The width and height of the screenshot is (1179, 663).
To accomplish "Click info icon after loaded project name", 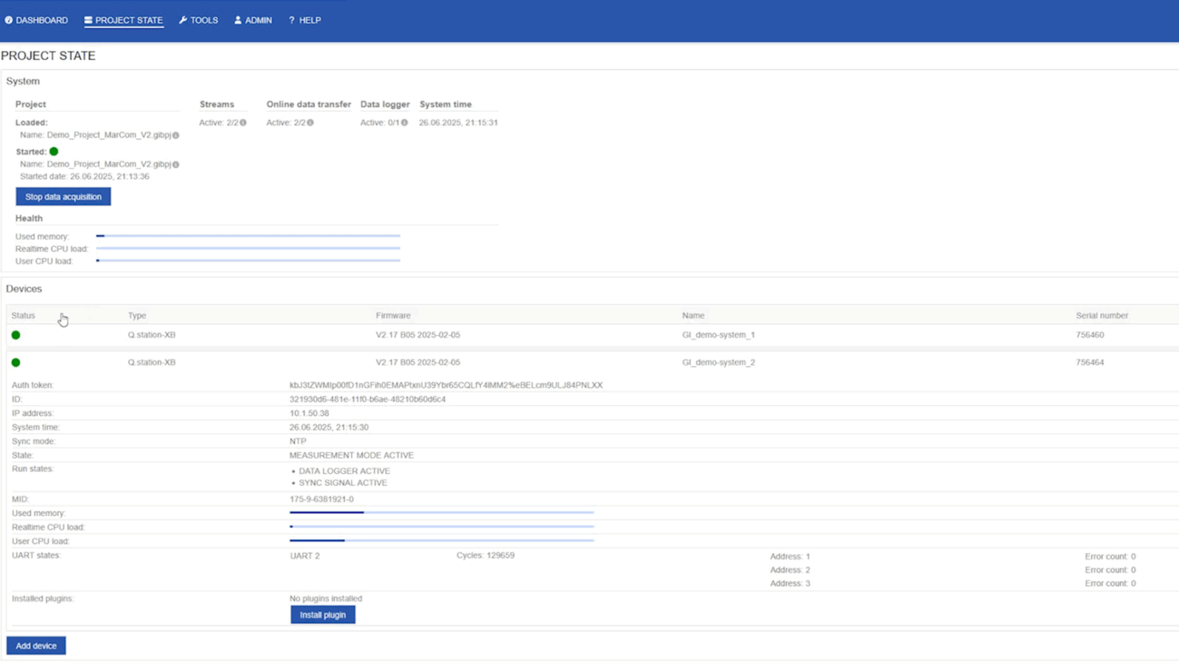I will [x=175, y=136].
